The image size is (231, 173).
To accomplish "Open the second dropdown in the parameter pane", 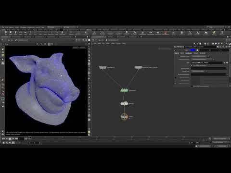I will tap(203, 60).
